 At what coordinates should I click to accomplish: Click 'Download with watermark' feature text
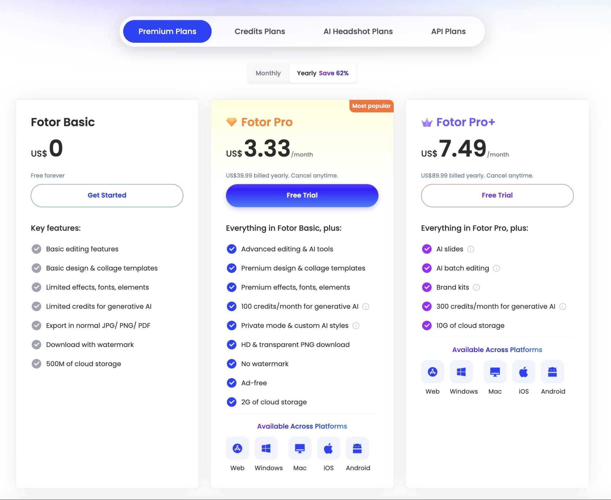(90, 345)
